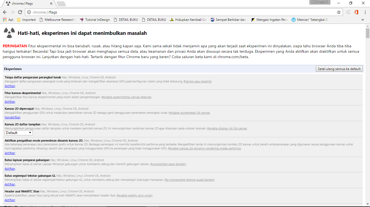Reload the chrome://flags page

coord(20,12)
